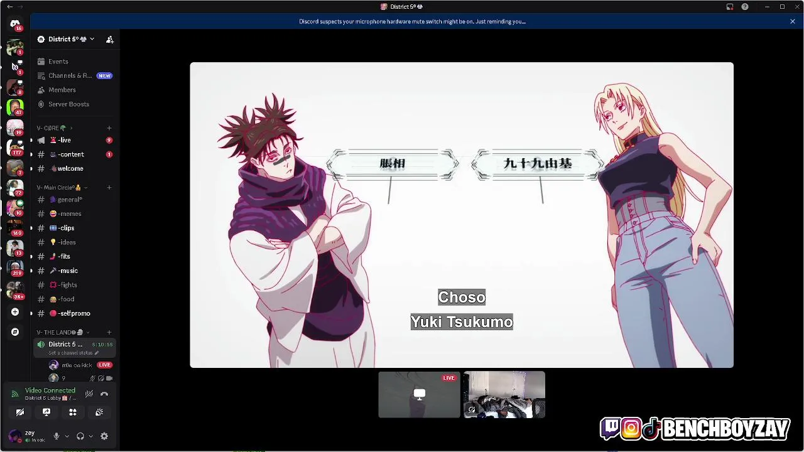This screenshot has width=804, height=452.
Task: Open the Members list item
Action: [62, 90]
